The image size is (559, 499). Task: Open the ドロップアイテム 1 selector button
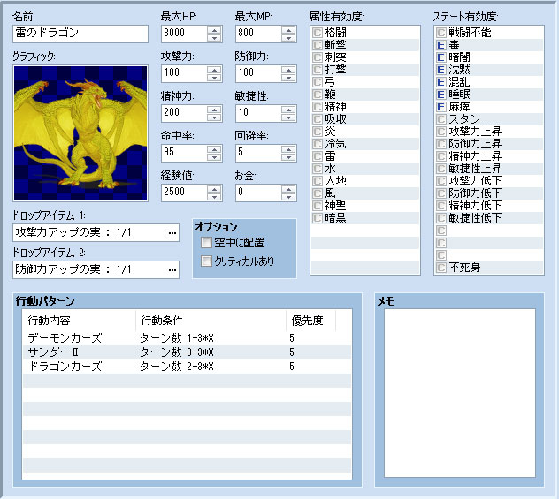tap(172, 234)
